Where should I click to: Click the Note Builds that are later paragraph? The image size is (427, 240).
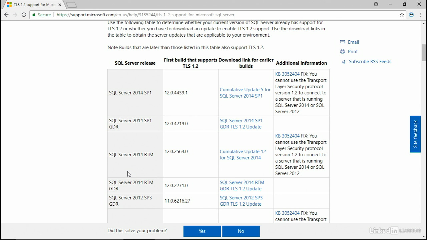pos(186,47)
